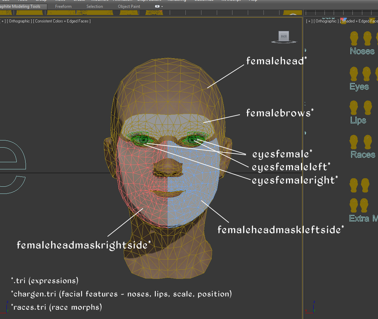Open the Consistent Colors + Edged Faces shading menu

click(x=62, y=21)
